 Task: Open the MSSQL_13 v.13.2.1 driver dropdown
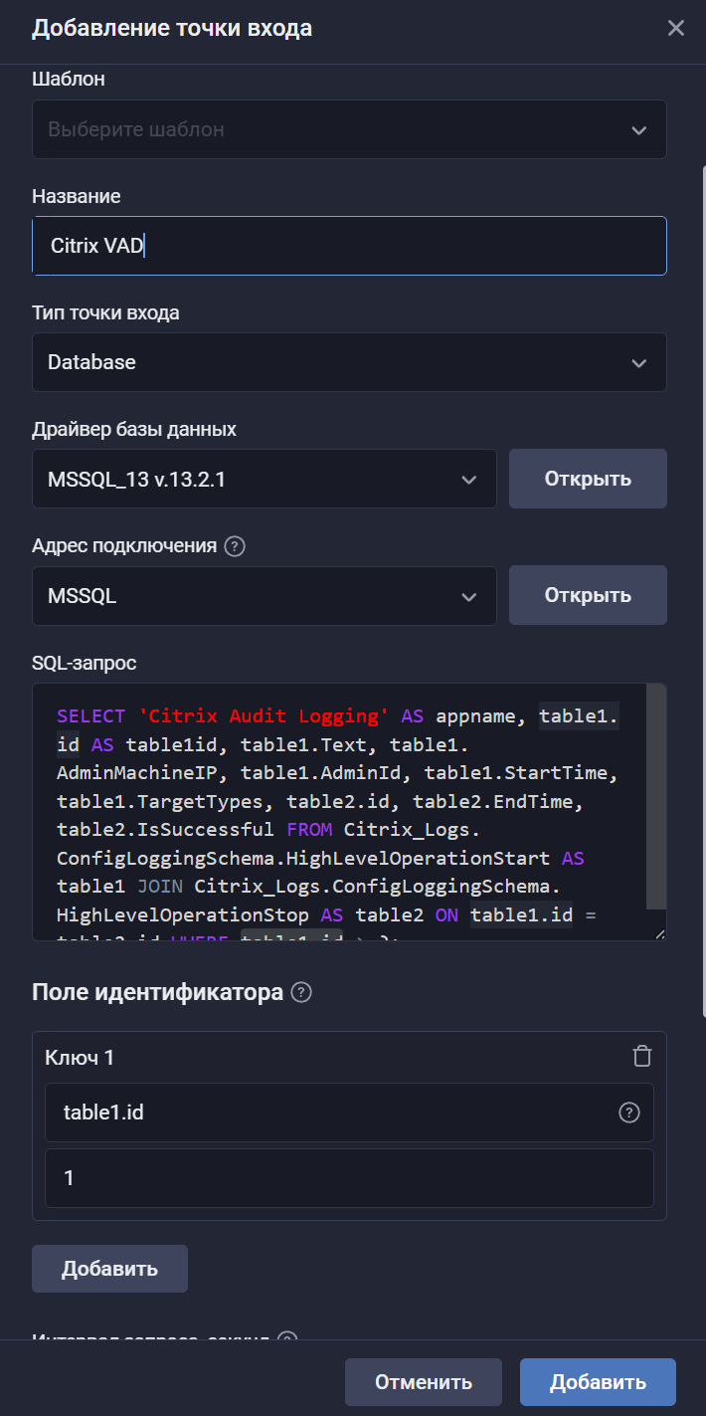(x=265, y=479)
